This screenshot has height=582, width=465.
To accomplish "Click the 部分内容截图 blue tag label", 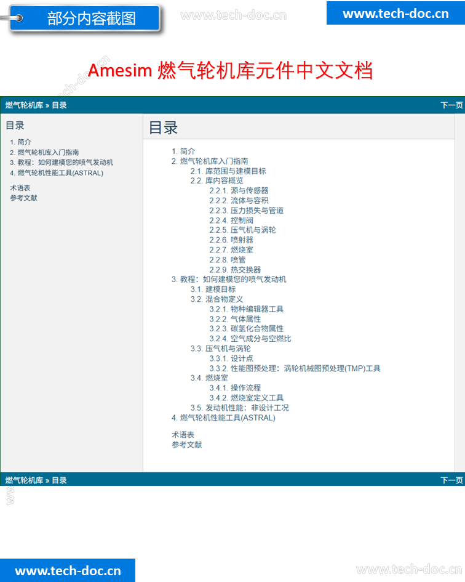I will pos(85,18).
